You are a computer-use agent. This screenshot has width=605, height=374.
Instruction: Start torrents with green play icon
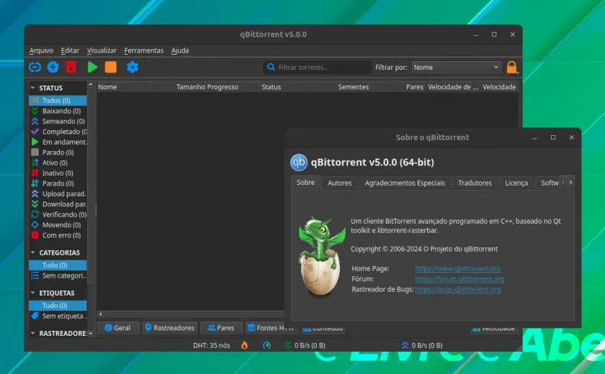92,67
